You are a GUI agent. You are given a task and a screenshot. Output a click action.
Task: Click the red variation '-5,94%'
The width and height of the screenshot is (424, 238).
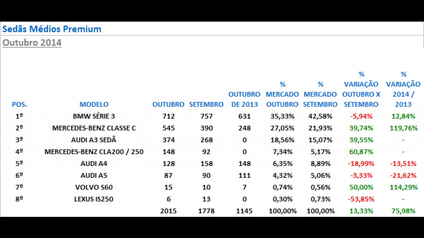(x=361, y=116)
